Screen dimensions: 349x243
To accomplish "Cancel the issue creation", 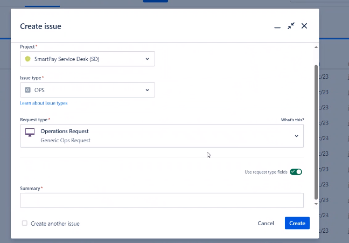I will coord(266,223).
